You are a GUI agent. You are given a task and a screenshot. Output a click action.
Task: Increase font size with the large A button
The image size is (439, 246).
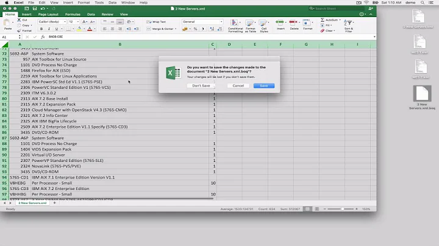(x=85, y=21)
